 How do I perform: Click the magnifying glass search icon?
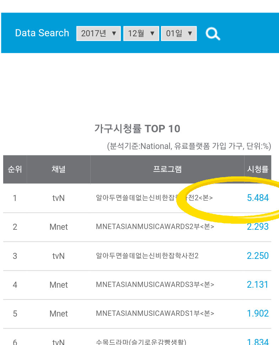pos(213,34)
